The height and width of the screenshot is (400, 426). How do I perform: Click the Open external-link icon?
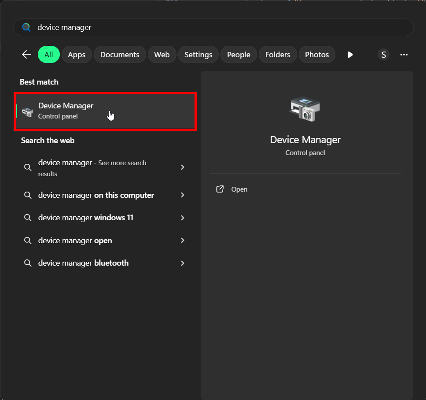click(x=220, y=189)
